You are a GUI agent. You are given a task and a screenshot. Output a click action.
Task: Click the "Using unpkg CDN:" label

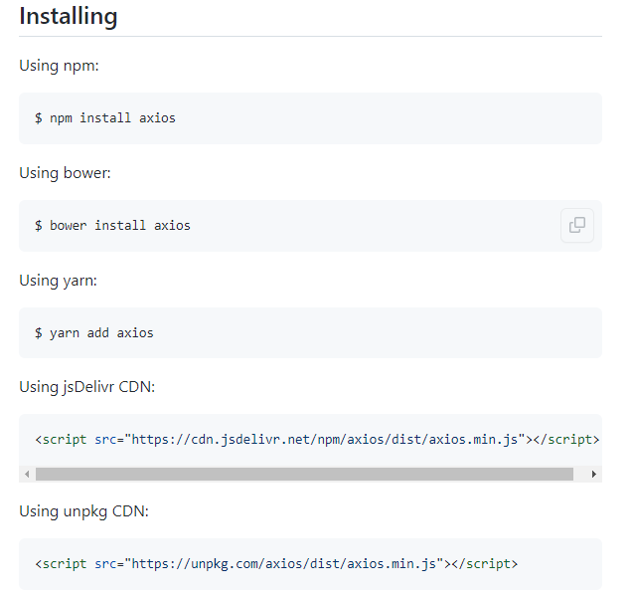pos(83,511)
